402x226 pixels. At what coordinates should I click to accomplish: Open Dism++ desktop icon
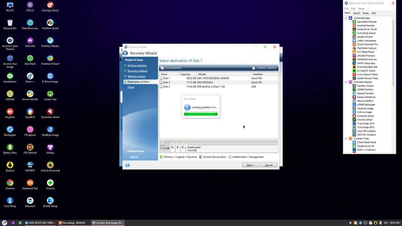[x=30, y=78]
